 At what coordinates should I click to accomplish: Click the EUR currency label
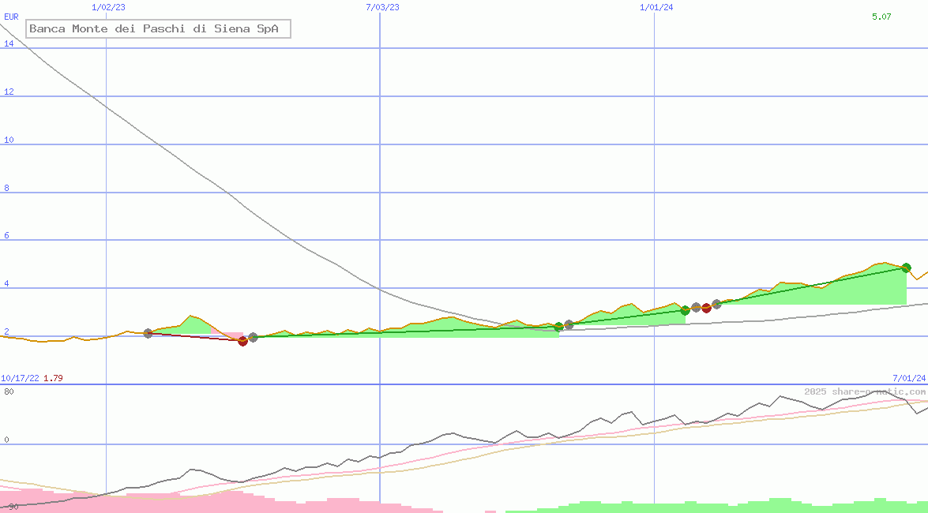[11, 17]
